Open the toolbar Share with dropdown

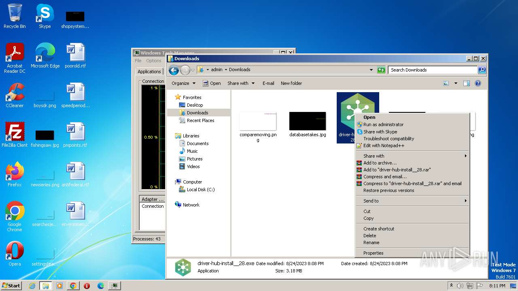pos(241,83)
